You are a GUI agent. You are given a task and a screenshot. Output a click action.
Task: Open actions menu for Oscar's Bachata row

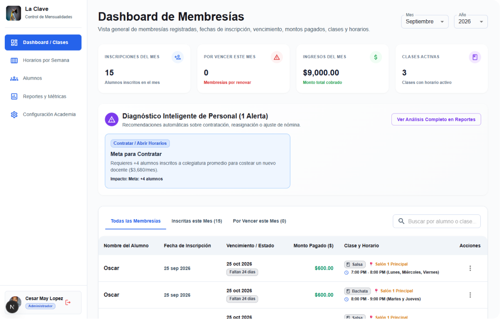click(x=470, y=295)
